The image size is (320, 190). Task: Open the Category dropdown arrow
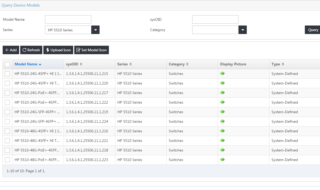pos(243,30)
